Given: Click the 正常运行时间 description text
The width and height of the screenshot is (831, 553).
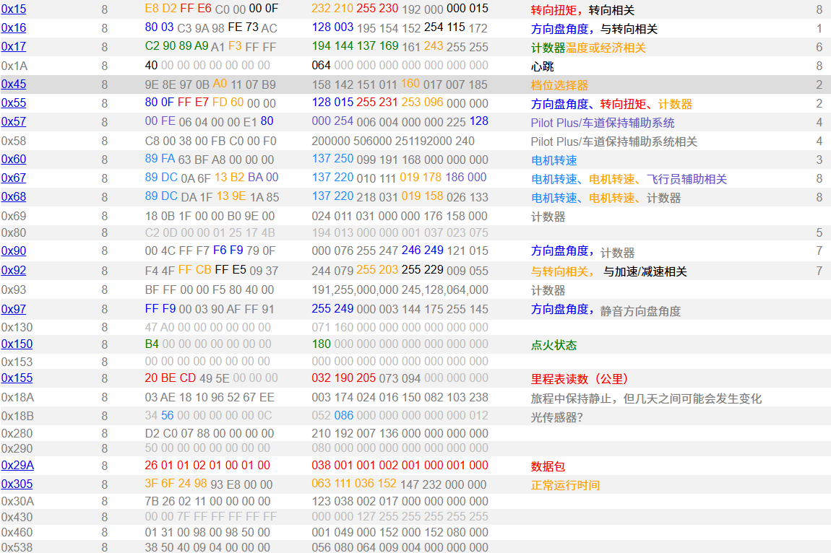Looking at the screenshot, I should (565, 485).
